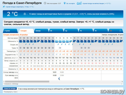This screenshot has height=95, width=126.
Task: Click the collapse arrow at table bottom right
Action: coord(121,84)
